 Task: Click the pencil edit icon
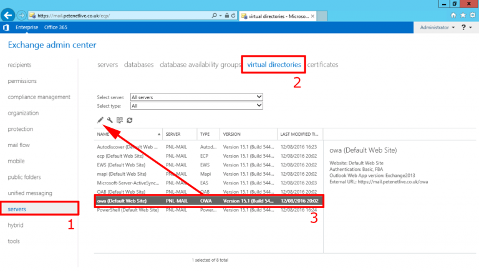[100, 120]
